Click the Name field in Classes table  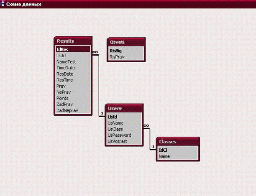(x=164, y=156)
